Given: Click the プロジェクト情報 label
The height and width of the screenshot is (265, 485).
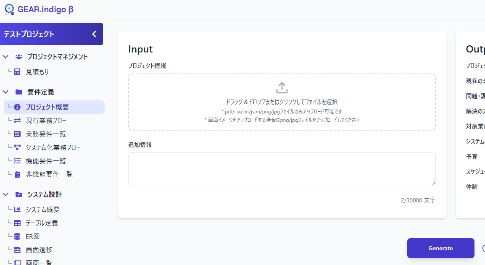Looking at the screenshot, I should (x=147, y=66).
